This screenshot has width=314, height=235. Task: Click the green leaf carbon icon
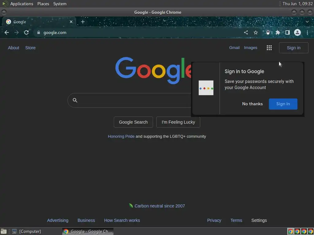(x=131, y=206)
